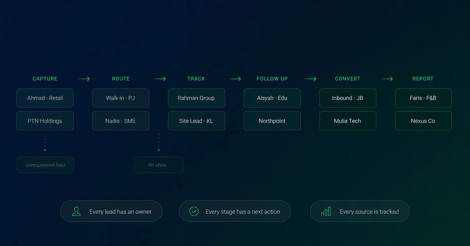The image size is (470, 246).
Task: Click the green checkmark circle icon
Action: pos(194,211)
